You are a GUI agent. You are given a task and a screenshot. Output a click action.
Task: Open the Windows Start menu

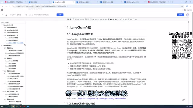(2, 106)
